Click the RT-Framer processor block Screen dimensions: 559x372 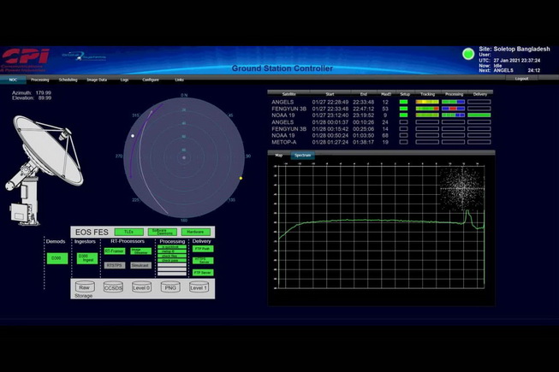(115, 251)
